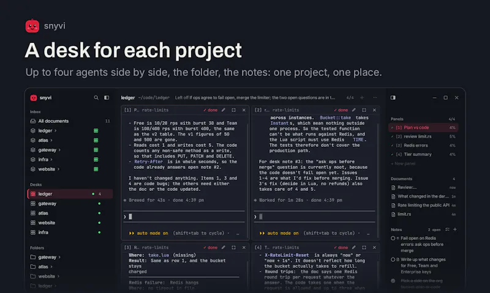Expand the infra chevron under Inbox
490x293 pixels.
coord(51,160)
